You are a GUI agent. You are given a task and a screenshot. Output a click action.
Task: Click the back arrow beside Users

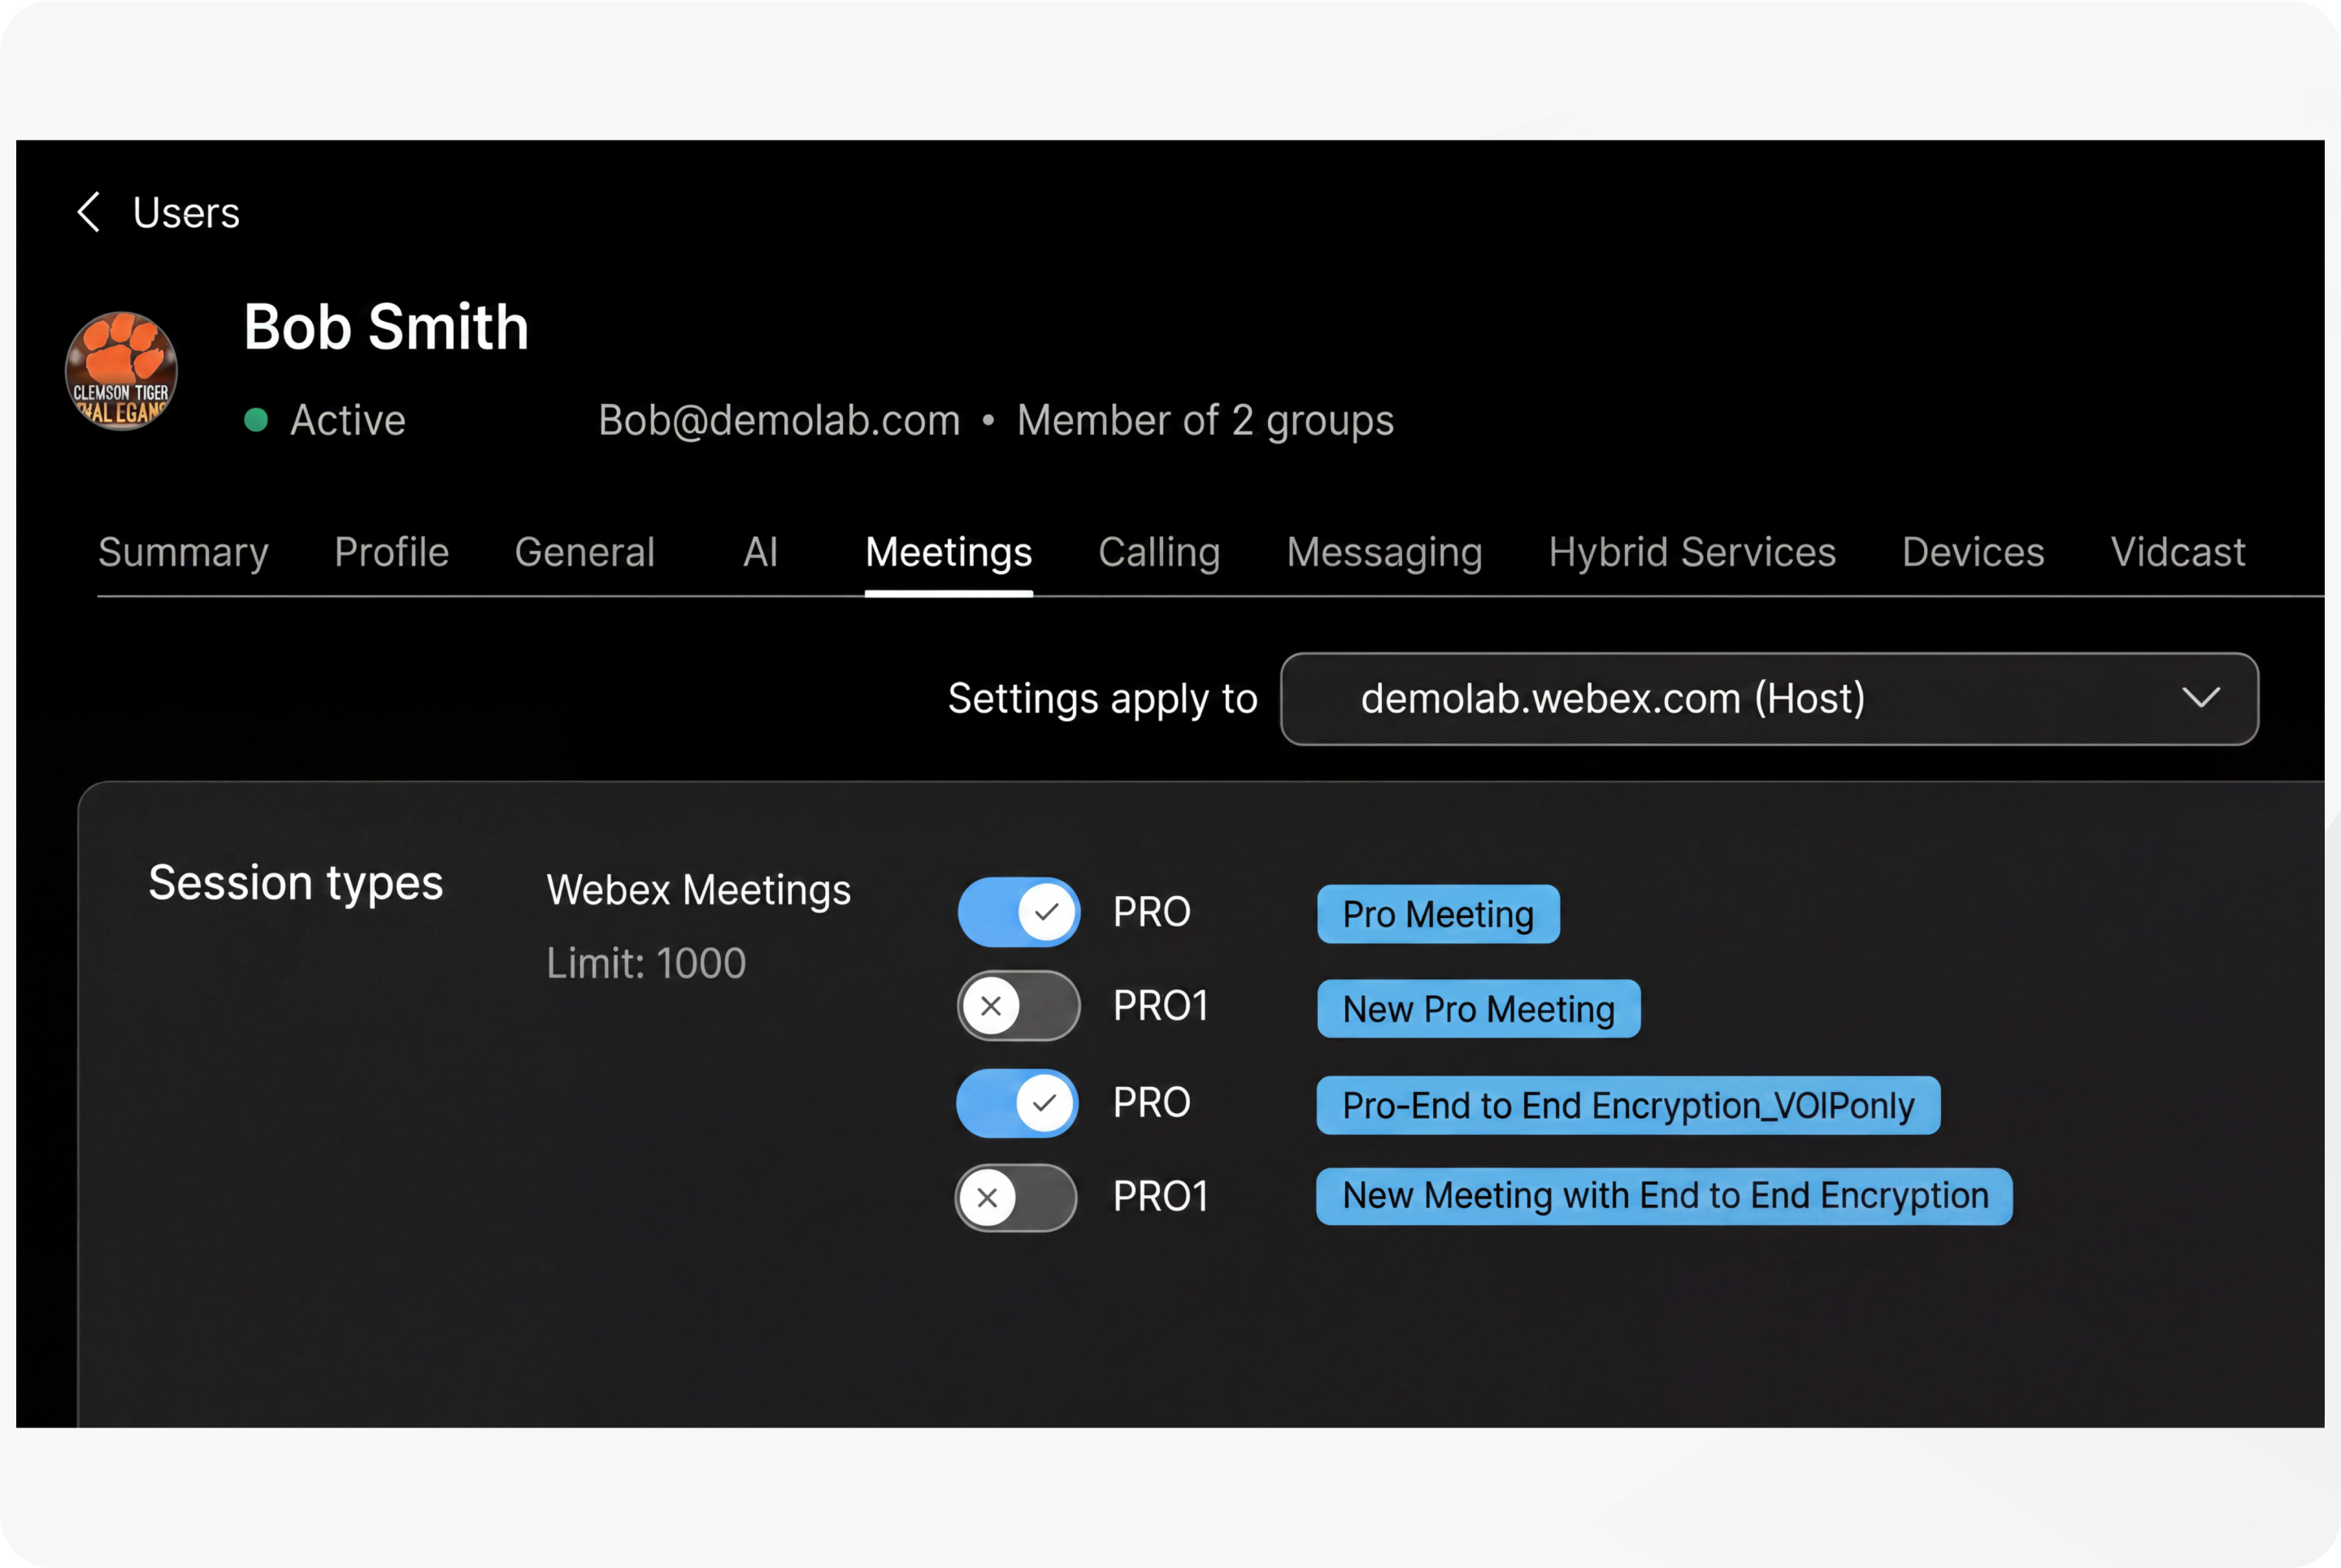(x=89, y=212)
